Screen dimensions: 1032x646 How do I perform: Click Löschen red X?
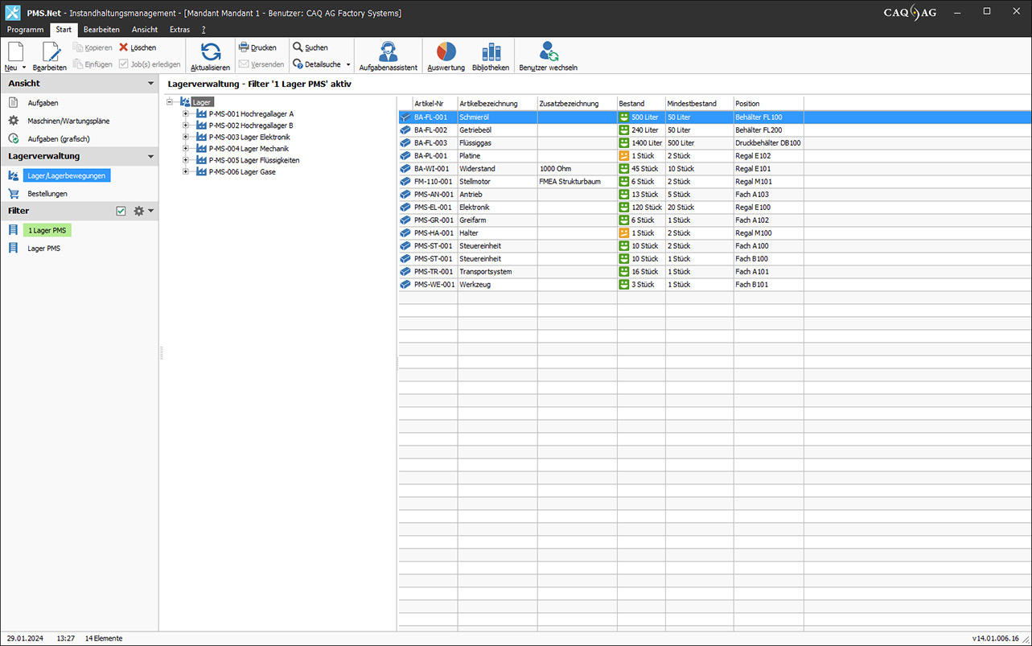point(124,47)
